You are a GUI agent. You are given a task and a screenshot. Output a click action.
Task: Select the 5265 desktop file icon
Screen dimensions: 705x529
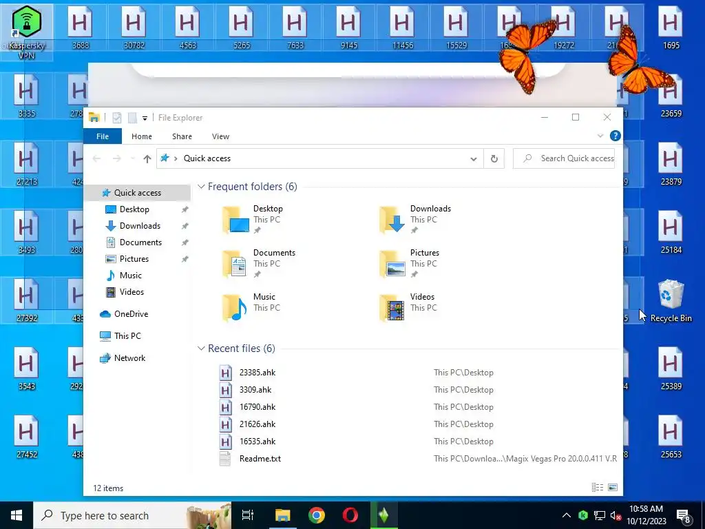(242, 27)
